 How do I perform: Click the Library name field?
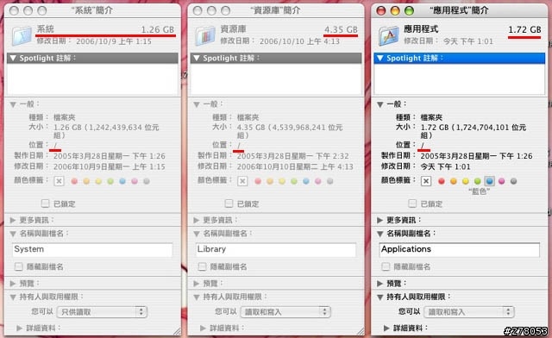tap(276, 250)
